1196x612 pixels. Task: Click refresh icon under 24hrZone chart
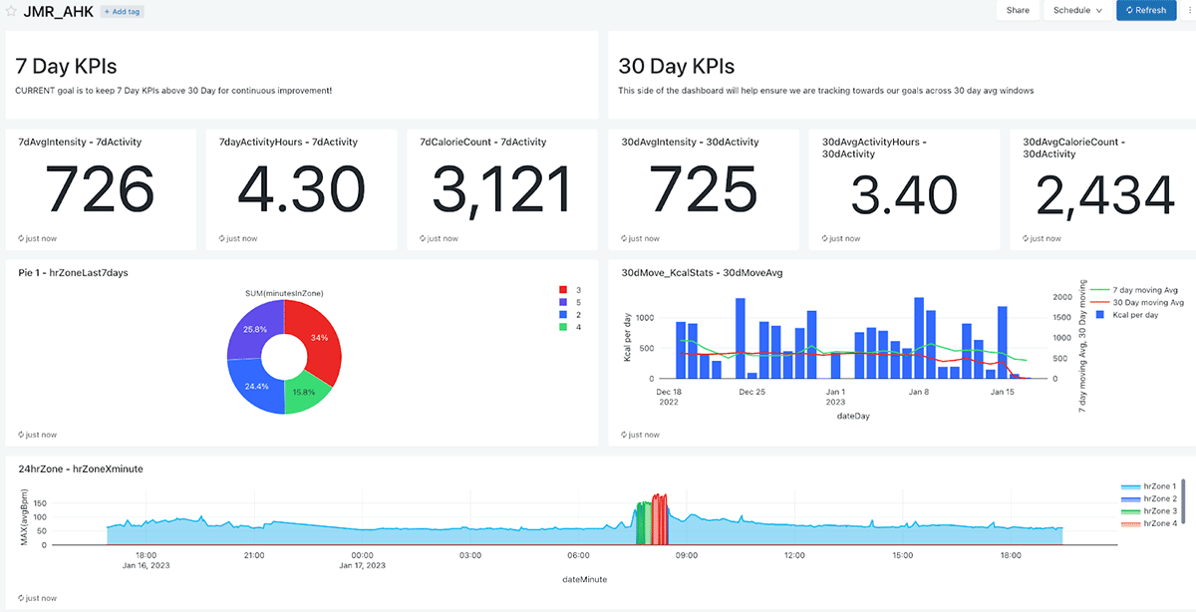tap(22, 598)
